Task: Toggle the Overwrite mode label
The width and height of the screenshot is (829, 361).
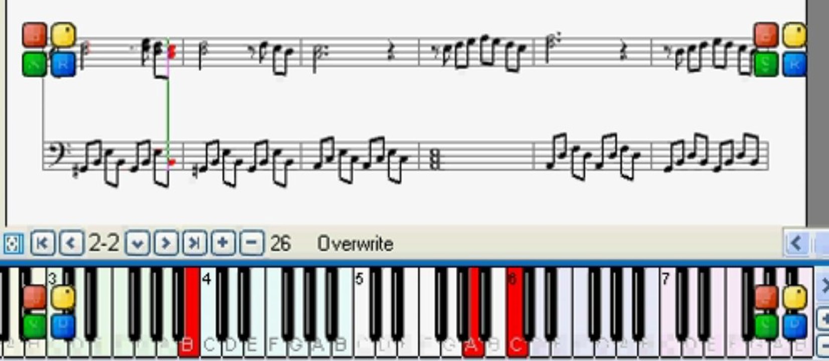Action: click(355, 244)
